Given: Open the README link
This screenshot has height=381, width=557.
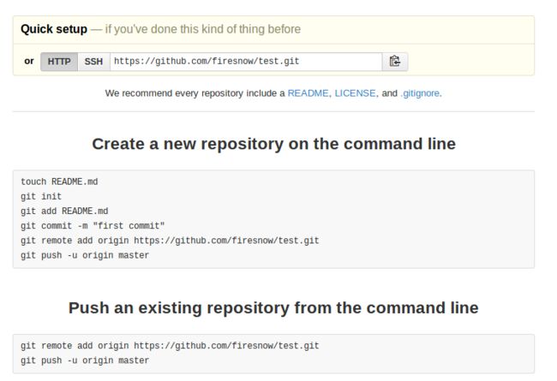Looking at the screenshot, I should click(308, 93).
